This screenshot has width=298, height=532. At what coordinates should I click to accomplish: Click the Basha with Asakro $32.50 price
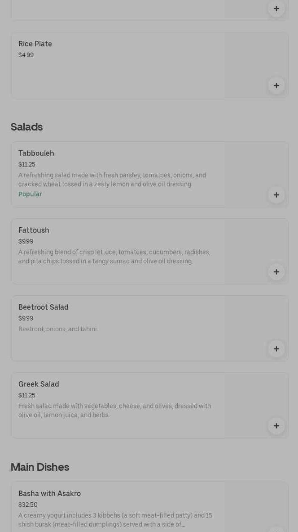point(28,505)
